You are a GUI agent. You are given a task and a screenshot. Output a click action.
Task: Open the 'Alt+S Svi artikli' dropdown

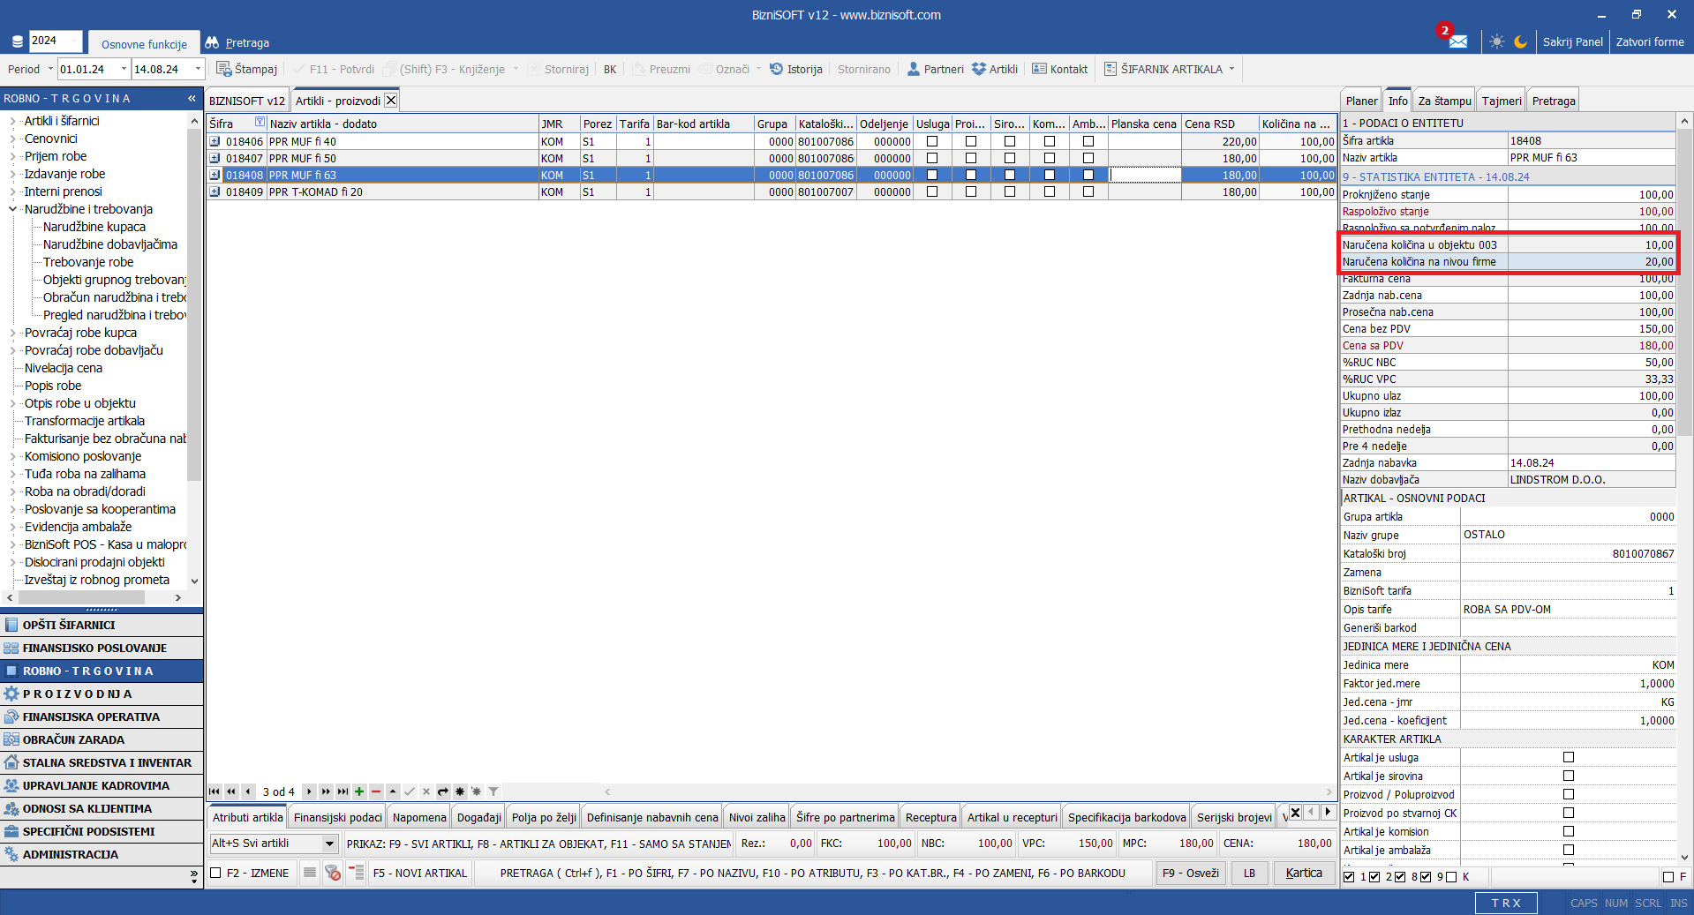[x=329, y=844]
